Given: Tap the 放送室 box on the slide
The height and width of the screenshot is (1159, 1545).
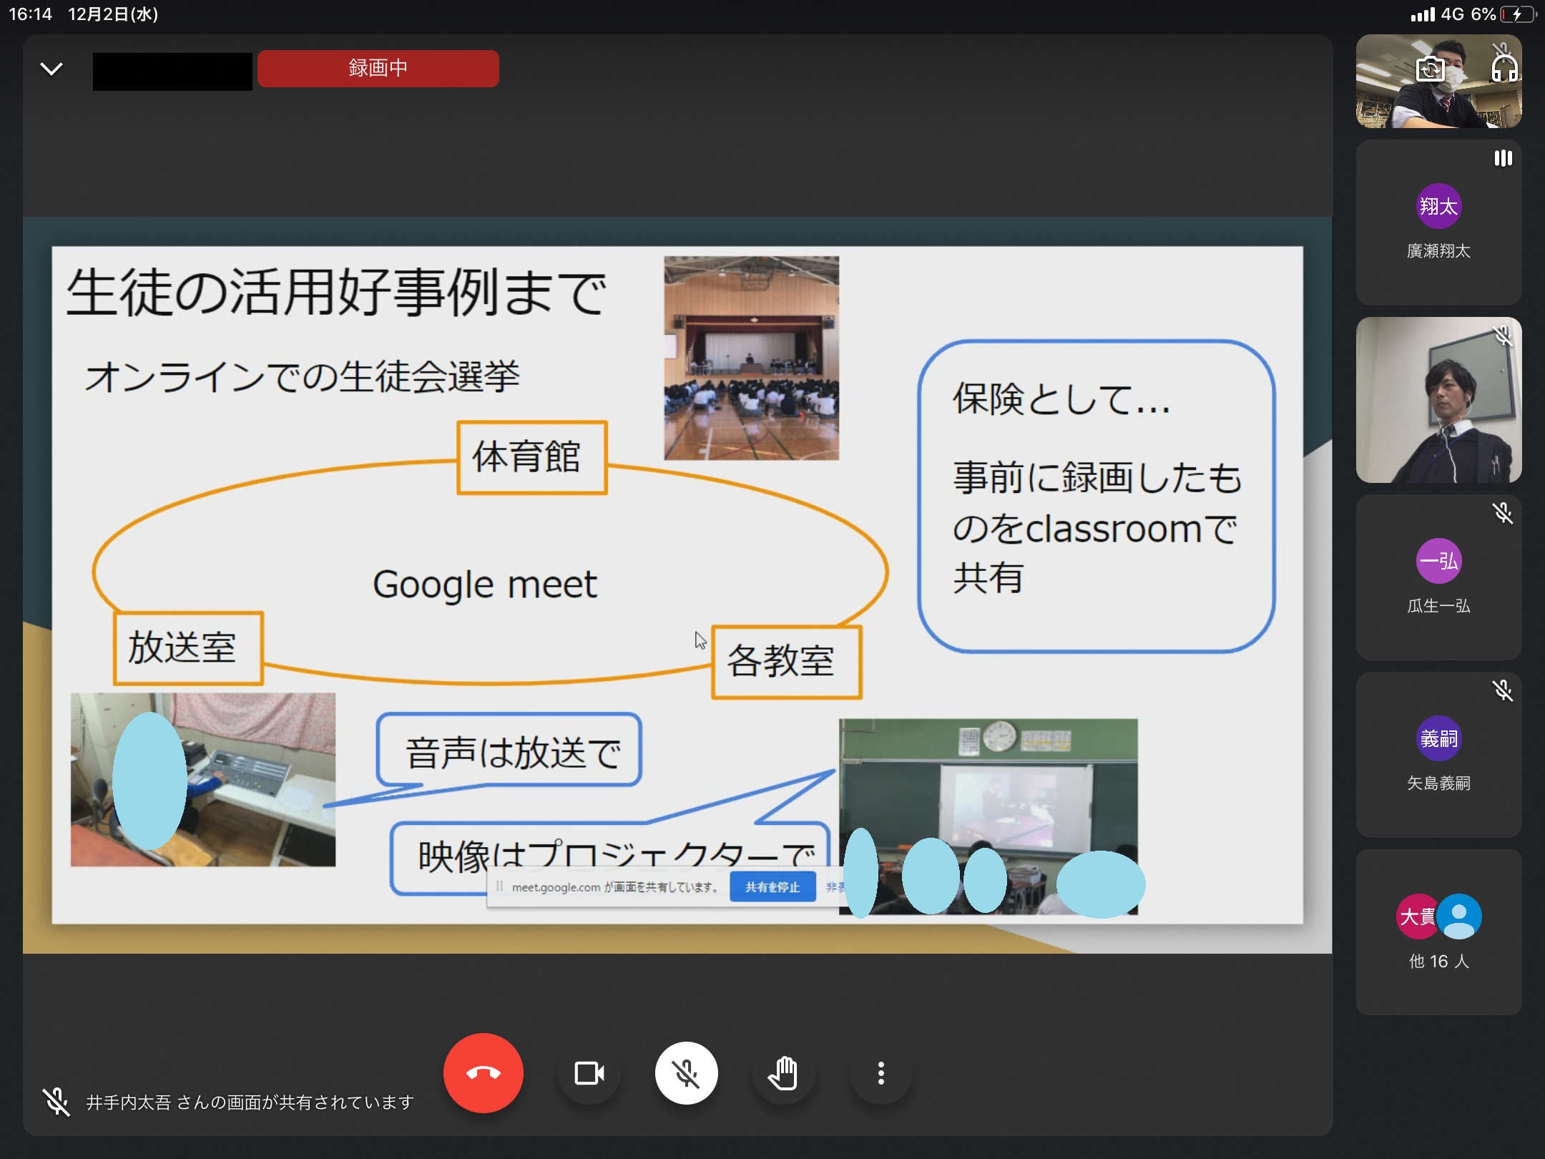Looking at the screenshot, I should [188, 648].
